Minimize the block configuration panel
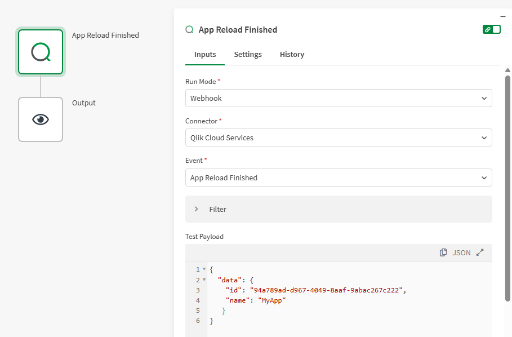This screenshot has height=337, width=512. [x=503, y=16]
